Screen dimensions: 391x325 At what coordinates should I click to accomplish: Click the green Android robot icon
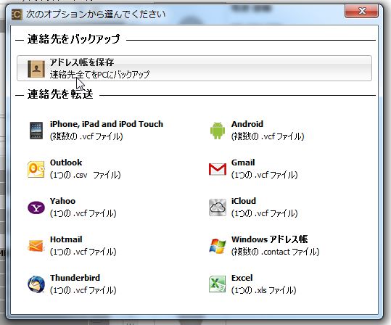point(218,130)
